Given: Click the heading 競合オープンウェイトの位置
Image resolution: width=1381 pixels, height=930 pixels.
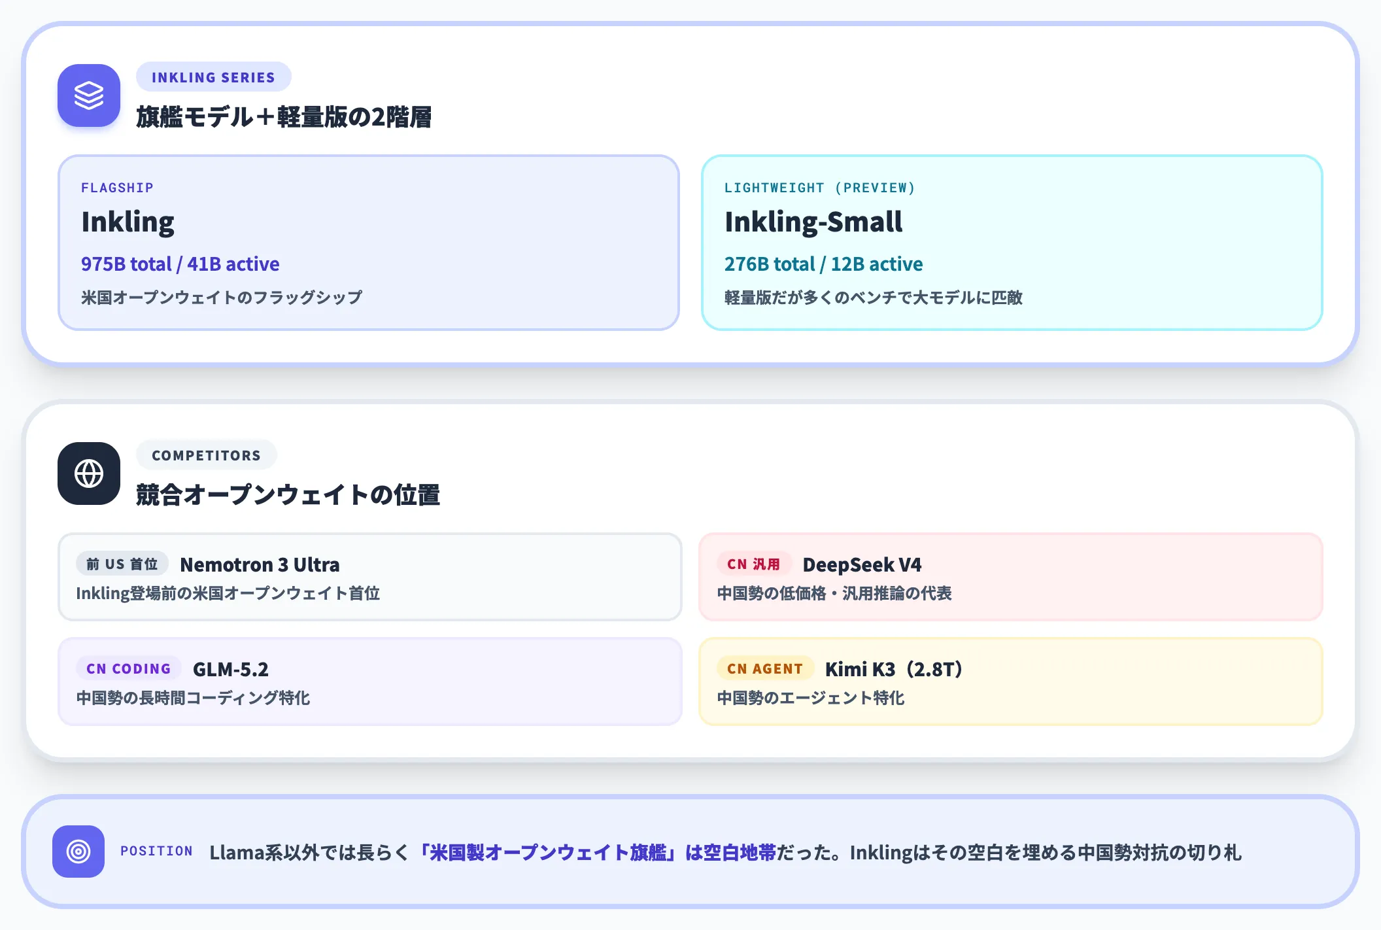Looking at the screenshot, I should 288,495.
